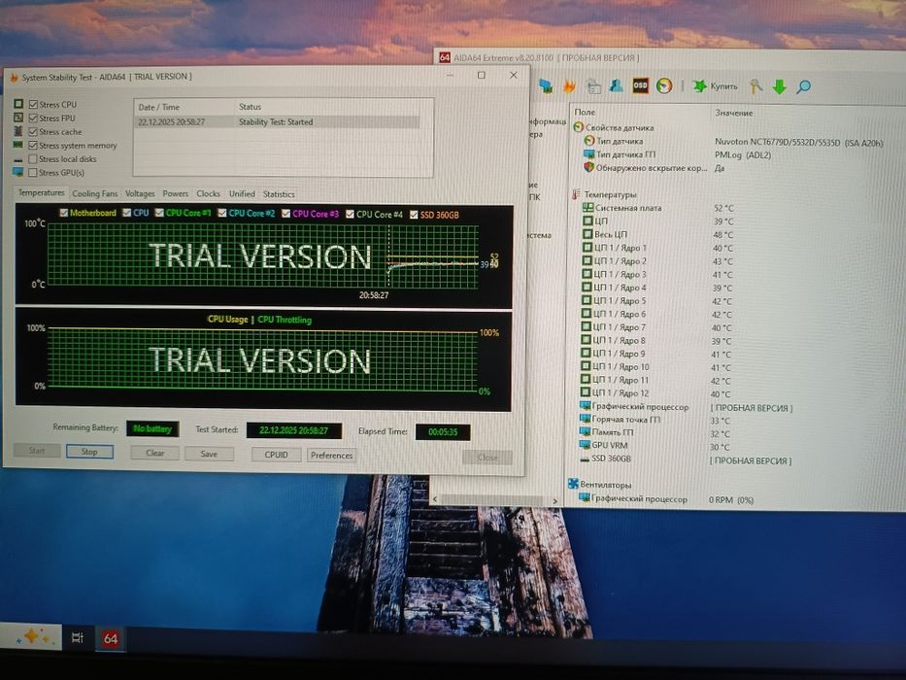Open the Clocks tab
Image resolution: width=906 pixels, height=680 pixels.
click(x=208, y=193)
